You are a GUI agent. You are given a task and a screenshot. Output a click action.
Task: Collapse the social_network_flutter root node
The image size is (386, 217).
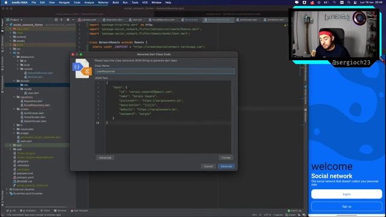[7, 25]
